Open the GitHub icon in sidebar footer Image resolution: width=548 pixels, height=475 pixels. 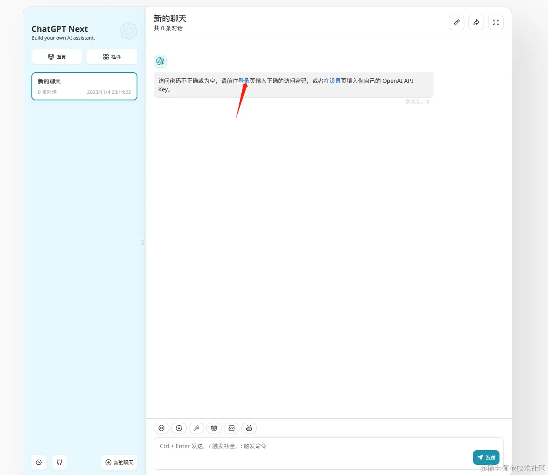(x=60, y=462)
